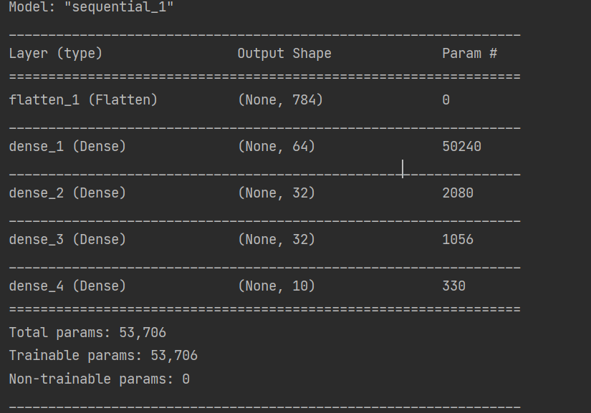
Task: Click the 'dense_4 (Dense)' layer name
Action: [x=67, y=286]
